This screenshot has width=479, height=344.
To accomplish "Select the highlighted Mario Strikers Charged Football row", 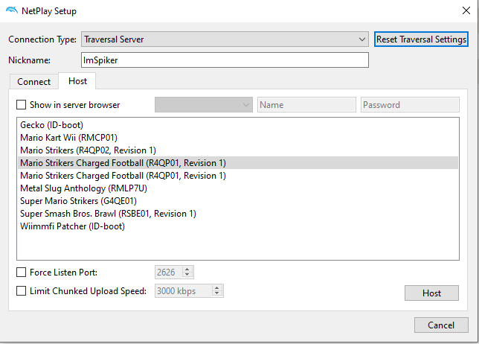I will coord(238,162).
